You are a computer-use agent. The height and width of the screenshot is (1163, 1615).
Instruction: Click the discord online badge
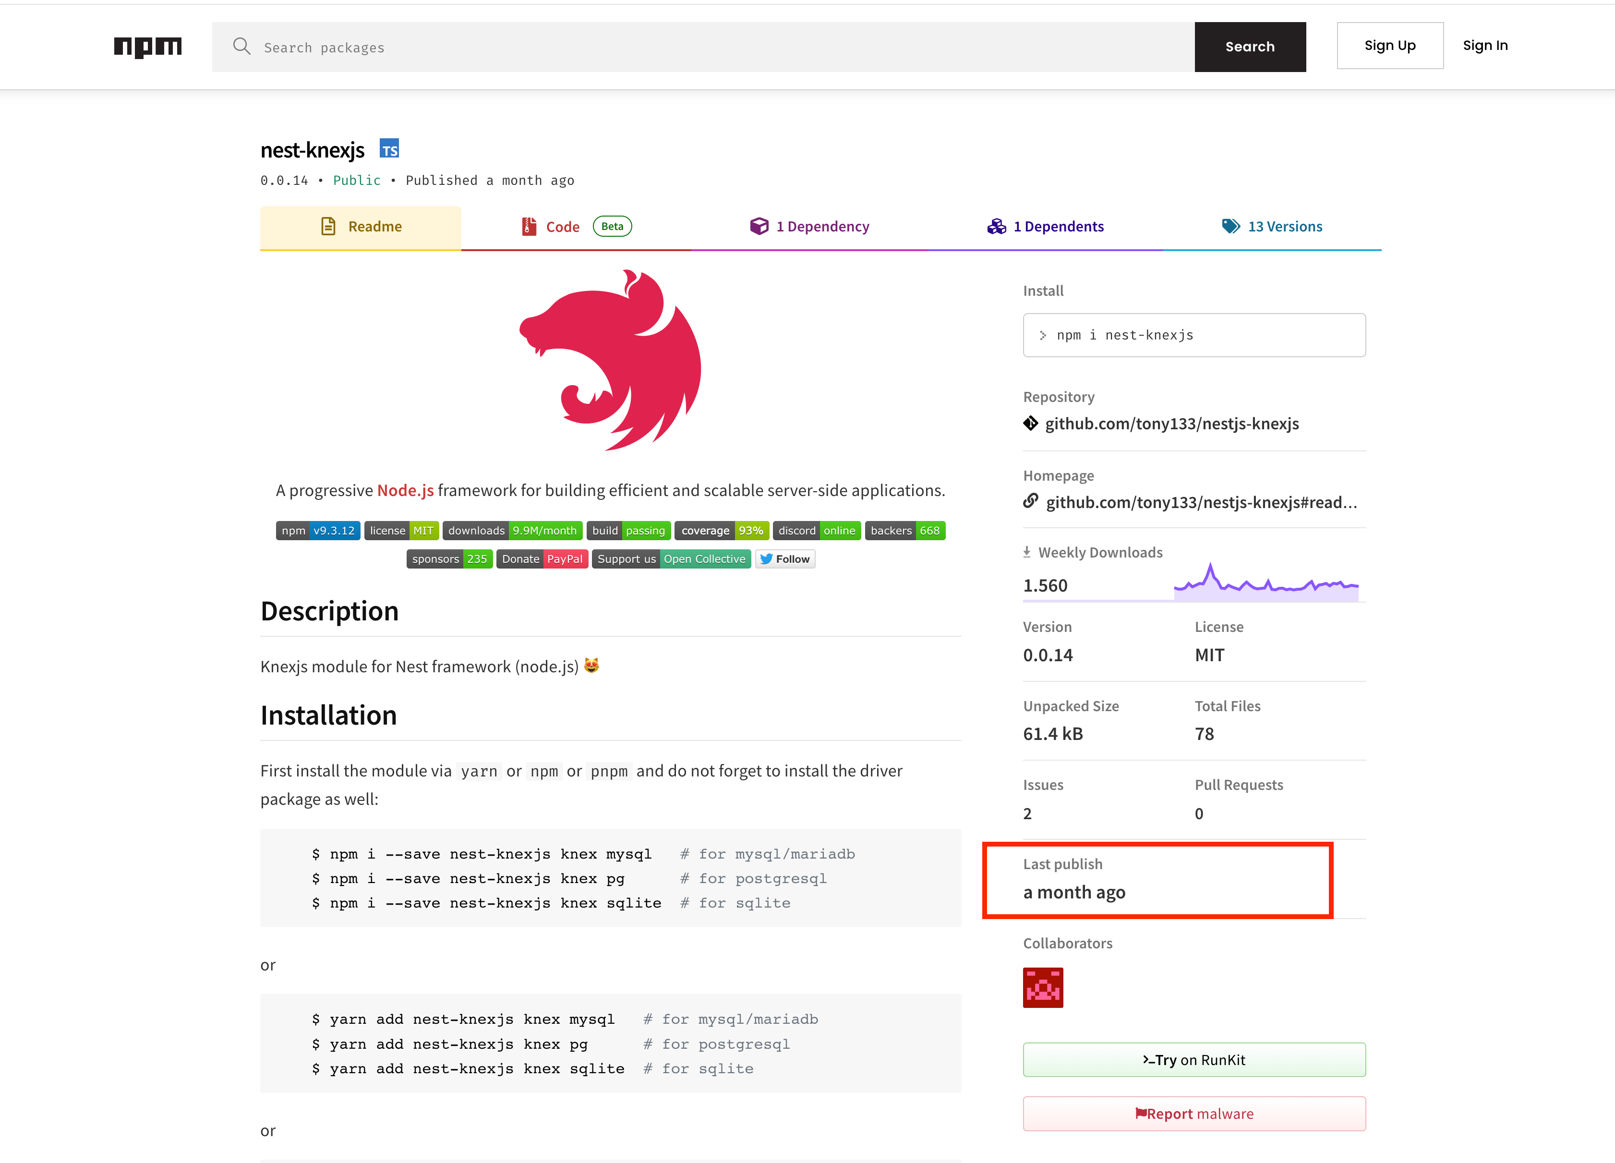pyautogui.click(x=816, y=530)
